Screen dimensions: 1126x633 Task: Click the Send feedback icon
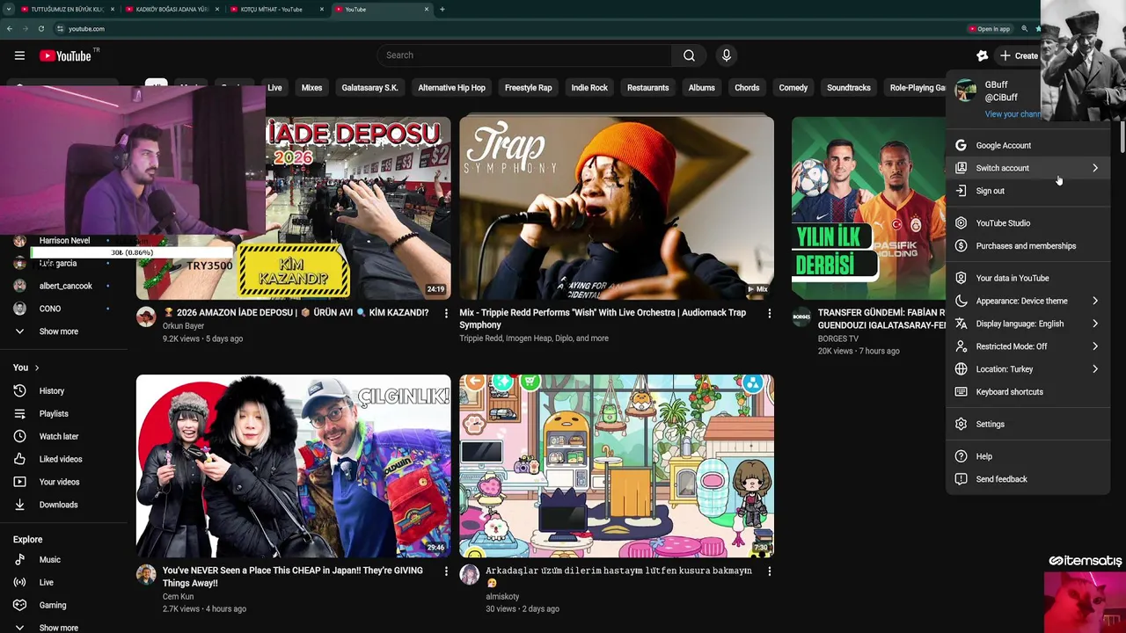(x=961, y=479)
